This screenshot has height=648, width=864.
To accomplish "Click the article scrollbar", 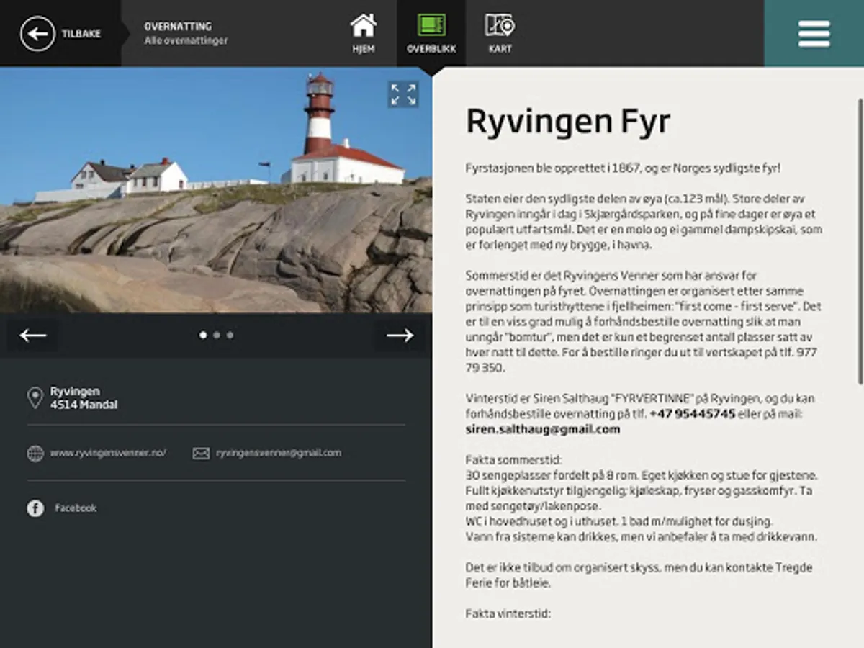I will point(860,241).
